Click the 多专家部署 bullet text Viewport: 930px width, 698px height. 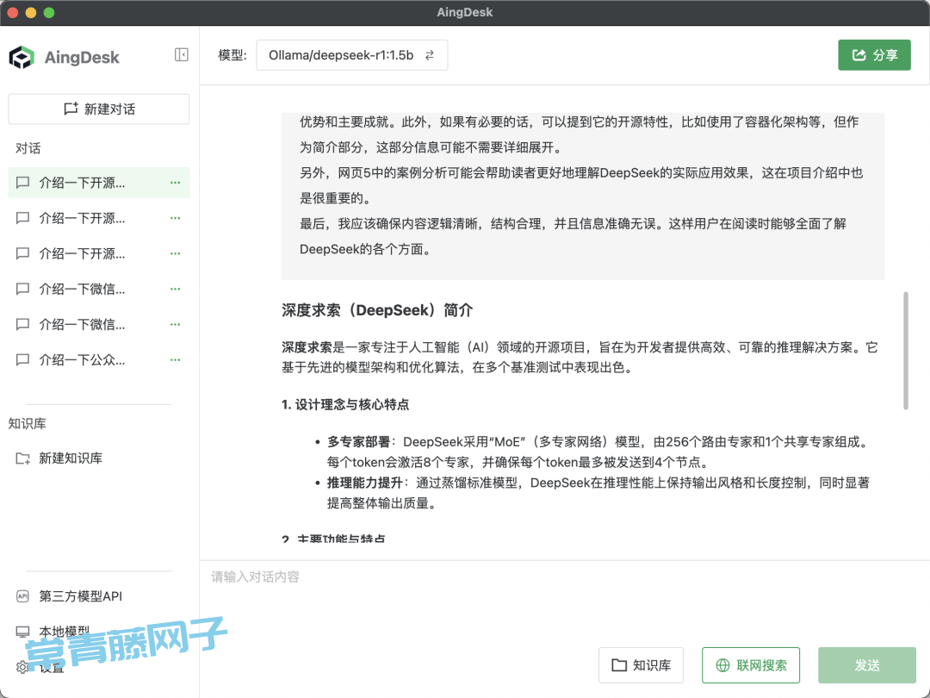tap(359, 442)
